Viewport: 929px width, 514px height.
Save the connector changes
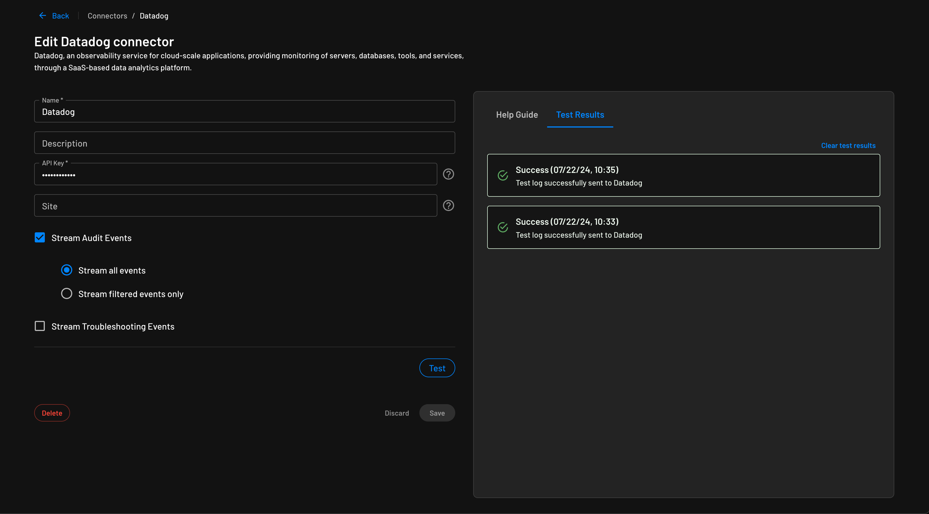pos(437,412)
